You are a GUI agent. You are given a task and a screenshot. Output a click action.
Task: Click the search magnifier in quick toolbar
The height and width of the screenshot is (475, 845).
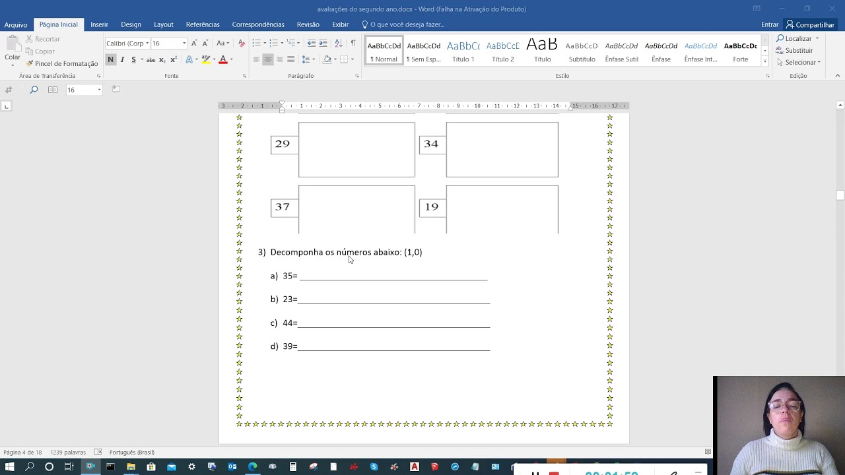point(34,90)
